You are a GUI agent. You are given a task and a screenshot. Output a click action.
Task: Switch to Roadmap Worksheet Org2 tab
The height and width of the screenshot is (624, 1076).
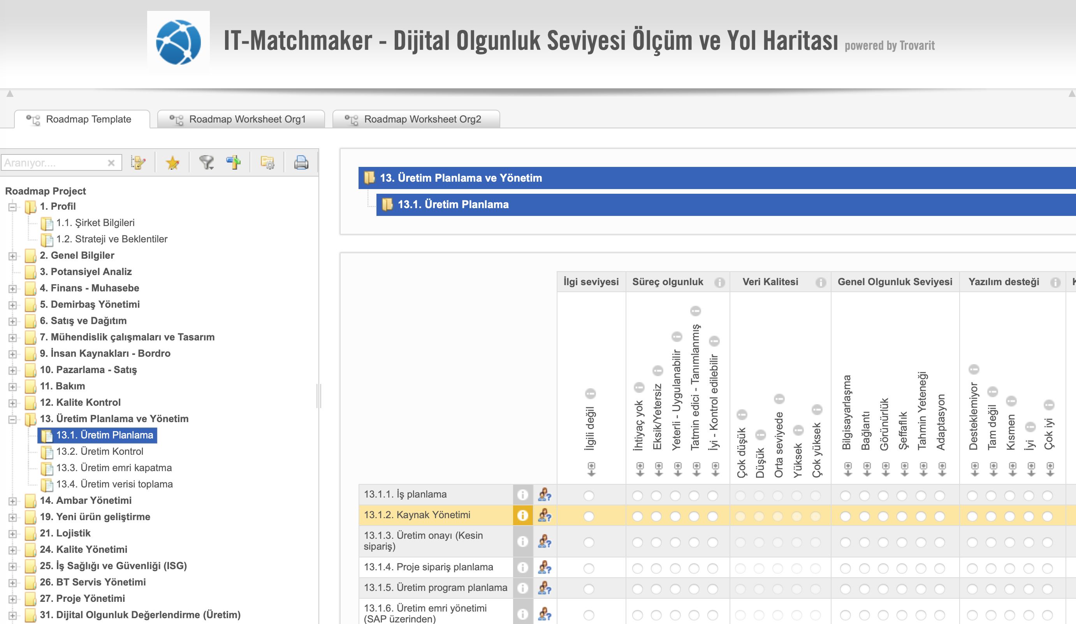(x=416, y=119)
